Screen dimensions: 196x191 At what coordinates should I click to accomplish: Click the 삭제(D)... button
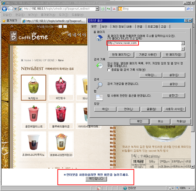pos(151,75)
